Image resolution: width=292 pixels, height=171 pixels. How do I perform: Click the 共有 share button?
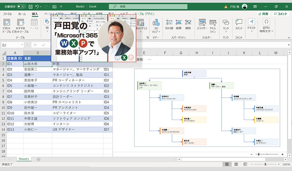coord(263,14)
